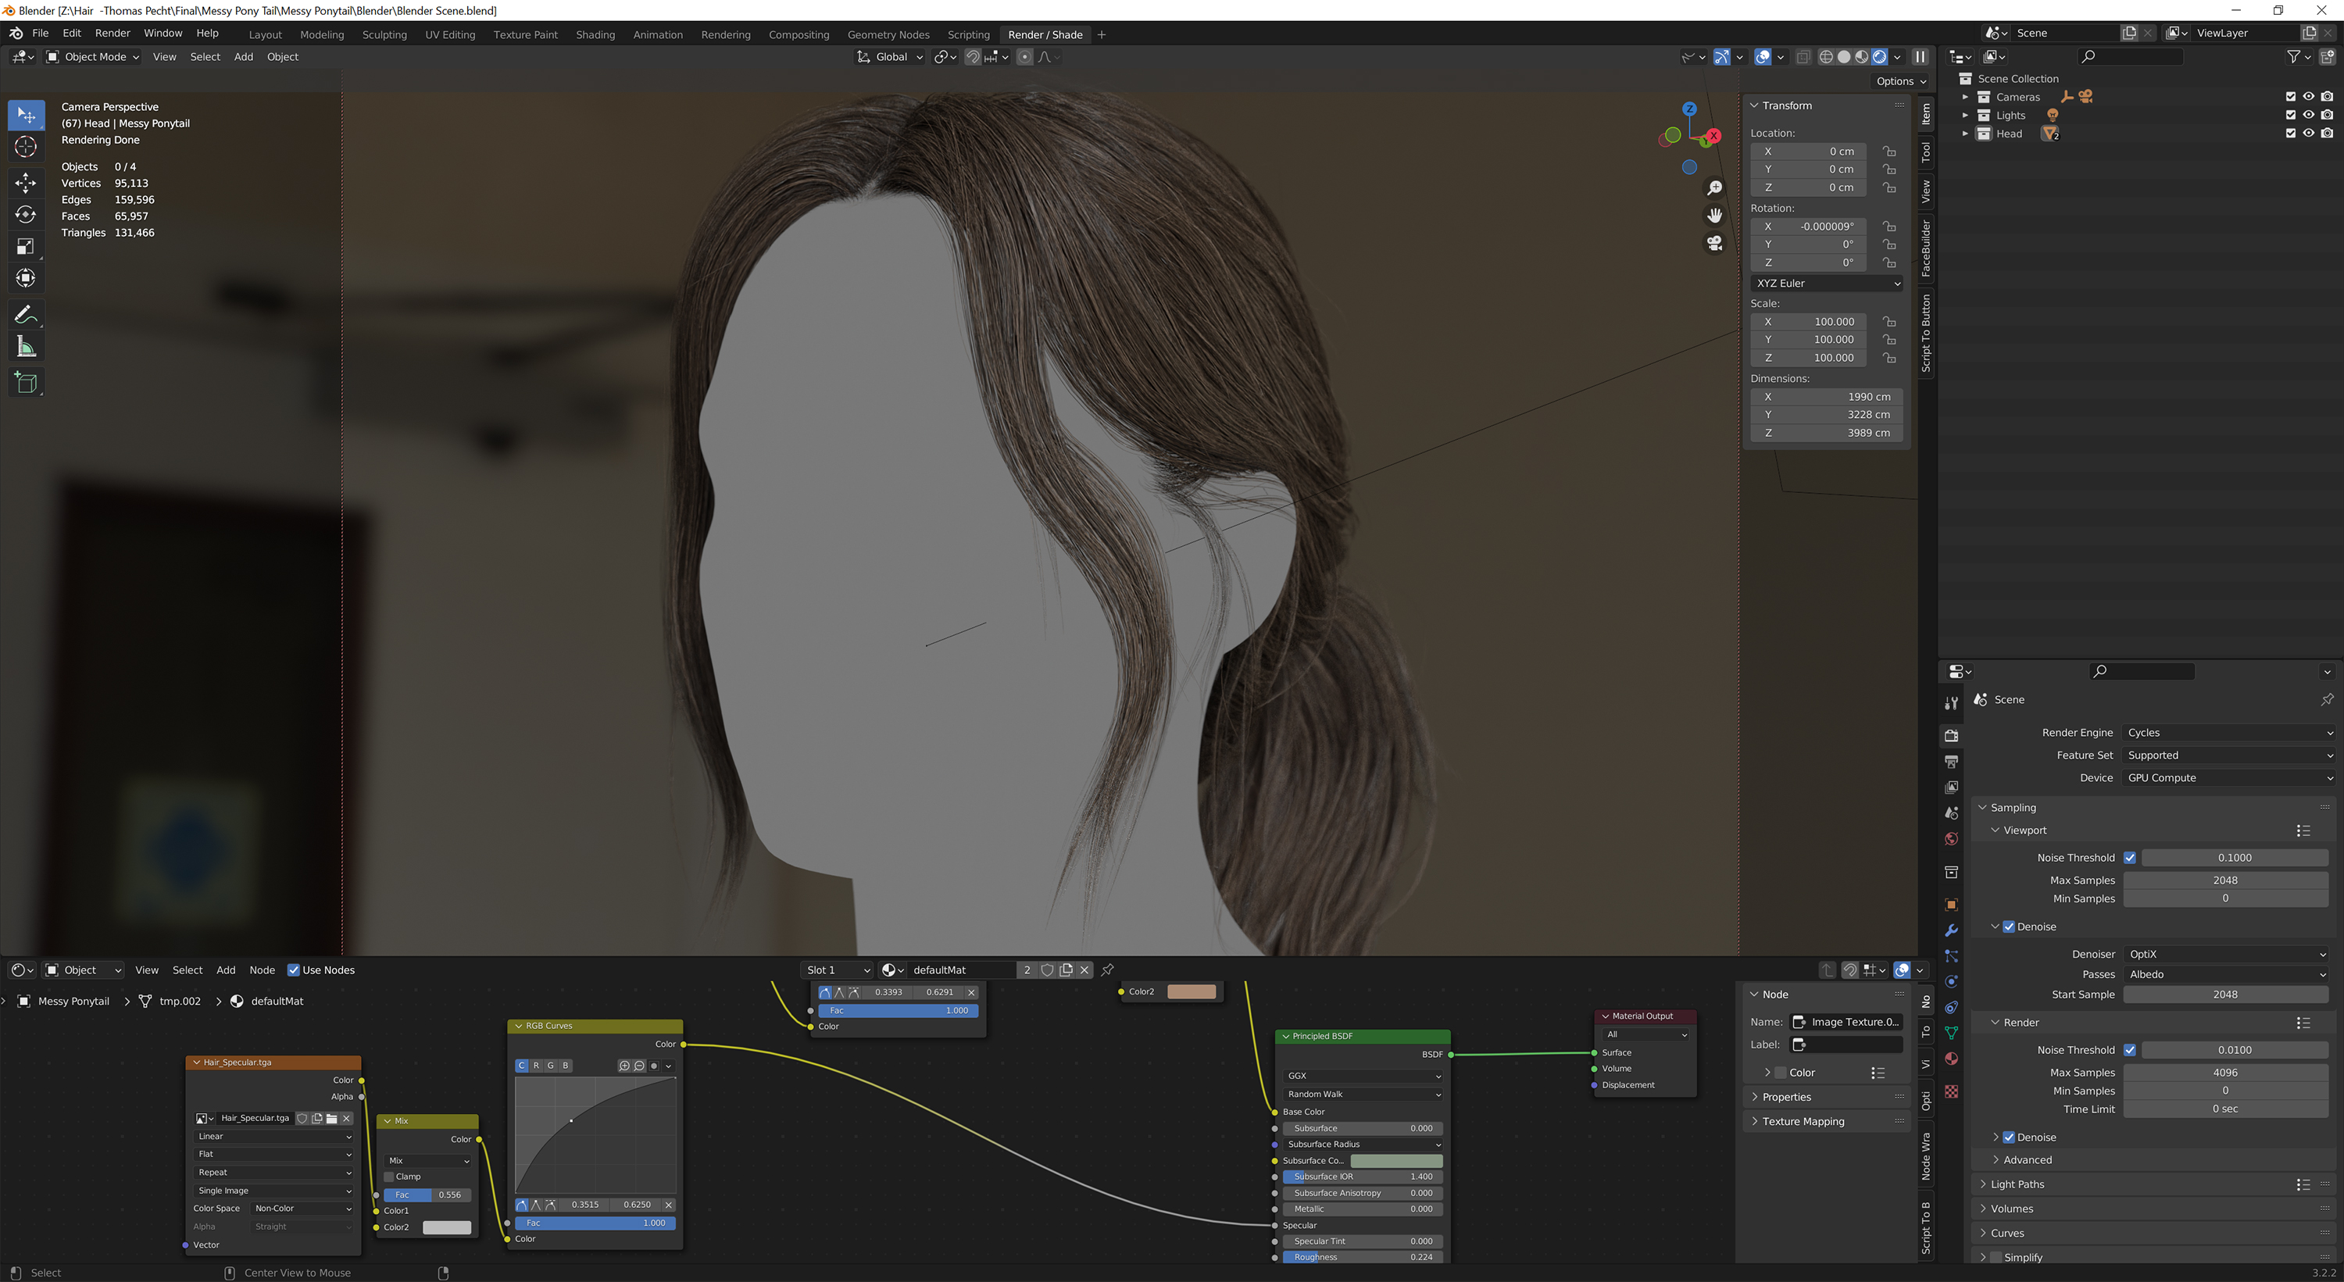Image resolution: width=2344 pixels, height=1282 pixels.
Task: Open Render Properties in the properties editor
Action: pyautogui.click(x=1951, y=735)
